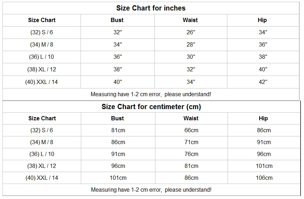This screenshot has height=199, width=304.
Task: Click the Waist header in centimeter table
Action: [x=191, y=118]
